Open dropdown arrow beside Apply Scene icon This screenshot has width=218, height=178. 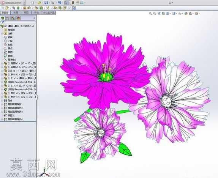[x=193, y=14]
